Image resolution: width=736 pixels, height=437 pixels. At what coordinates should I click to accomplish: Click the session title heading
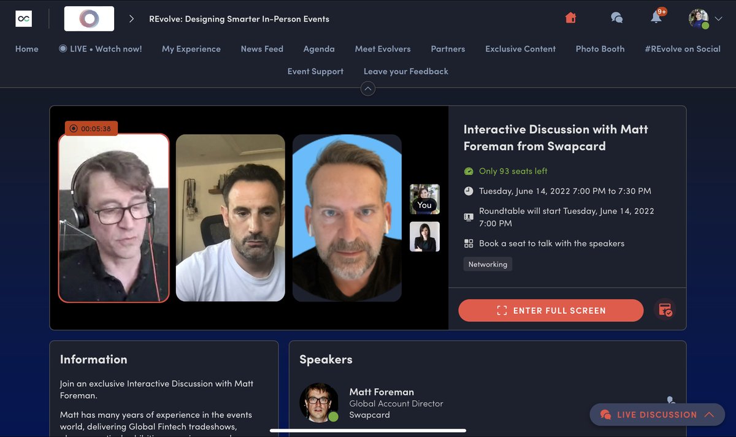click(556, 138)
